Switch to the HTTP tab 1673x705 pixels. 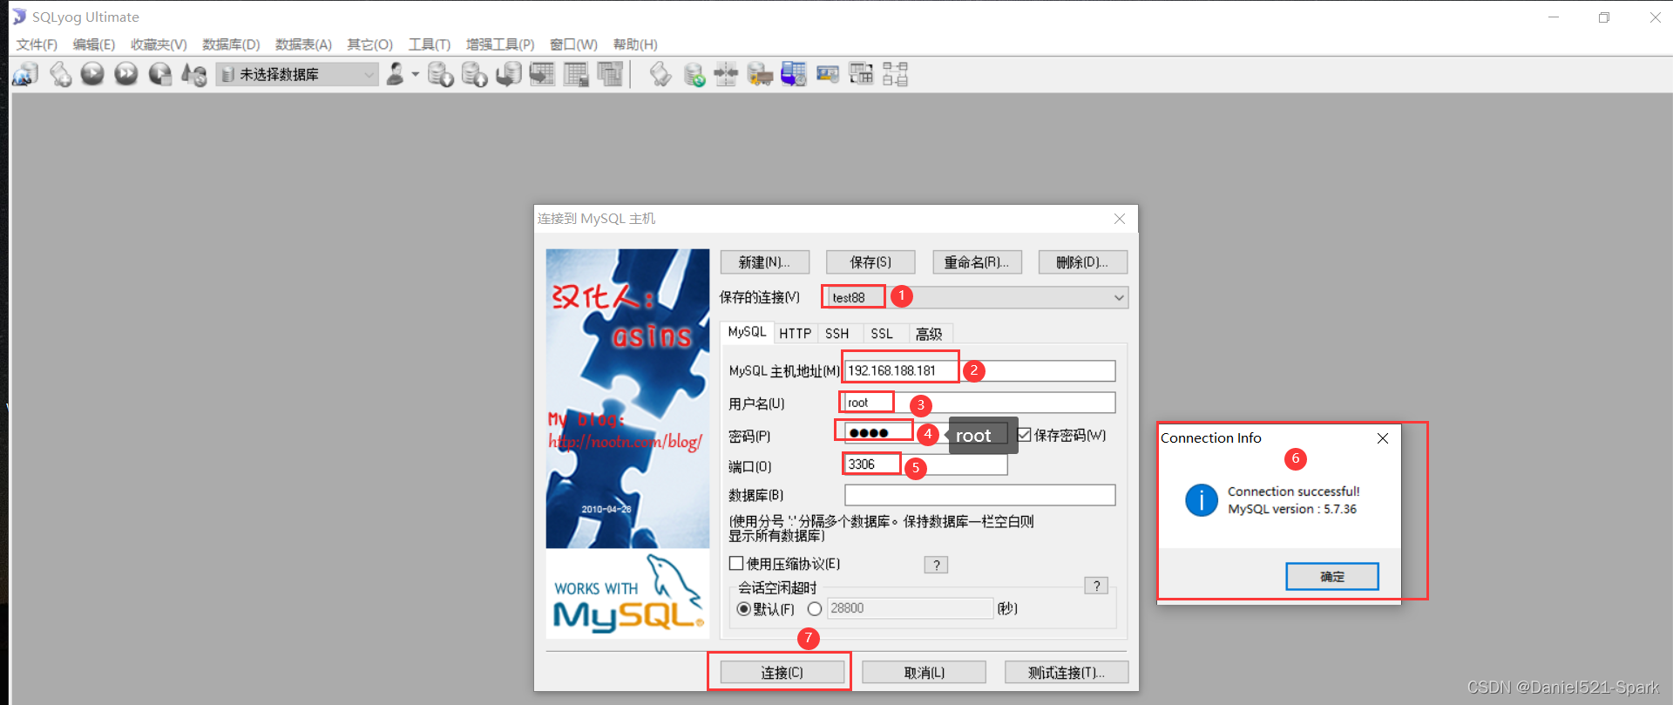[x=795, y=334]
